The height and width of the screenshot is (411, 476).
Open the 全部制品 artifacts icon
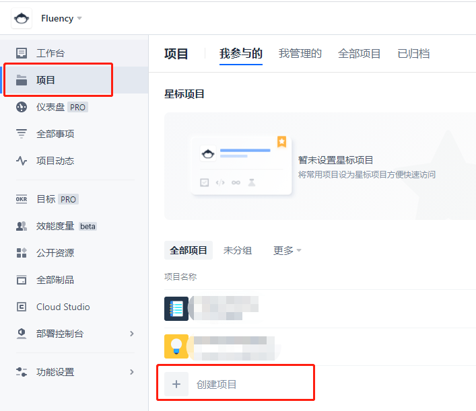point(22,280)
